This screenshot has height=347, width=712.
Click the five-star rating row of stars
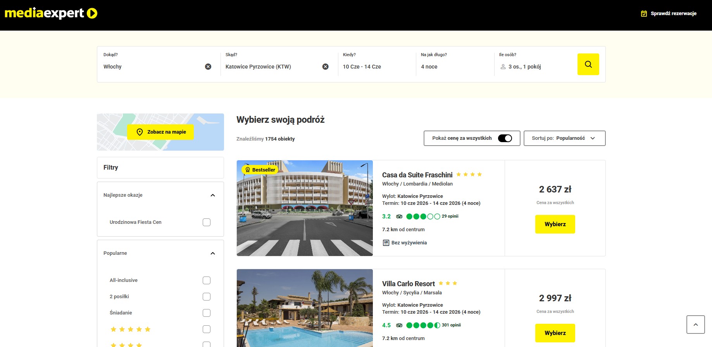130,329
